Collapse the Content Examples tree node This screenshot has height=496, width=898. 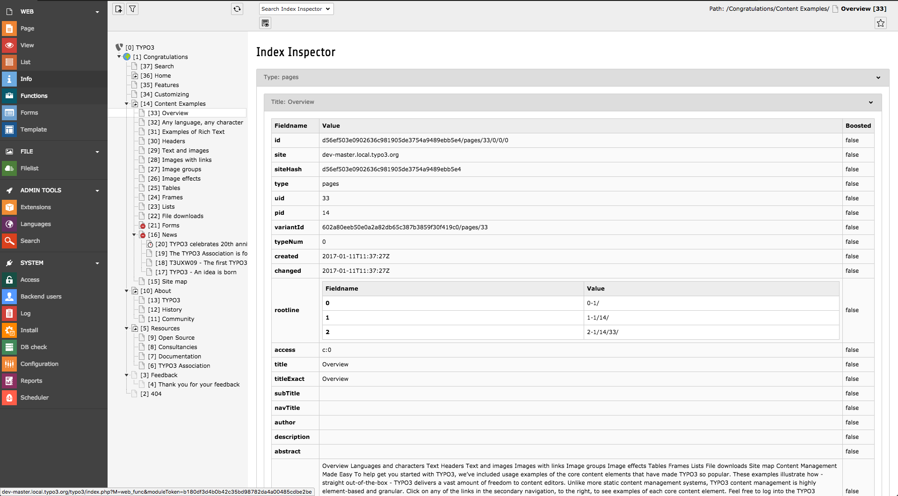click(x=126, y=104)
